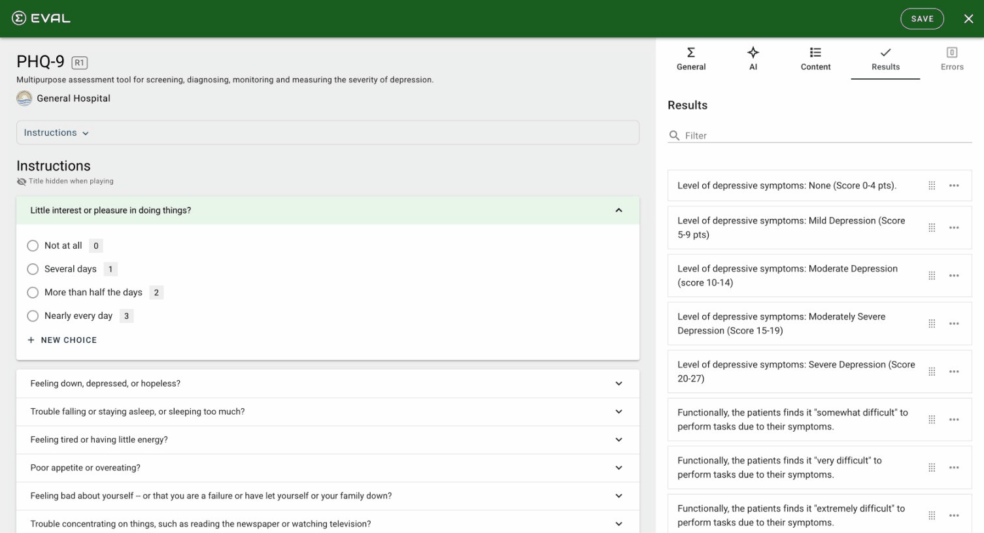Switch to the AI tab
The image size is (984, 533).
[x=753, y=58]
